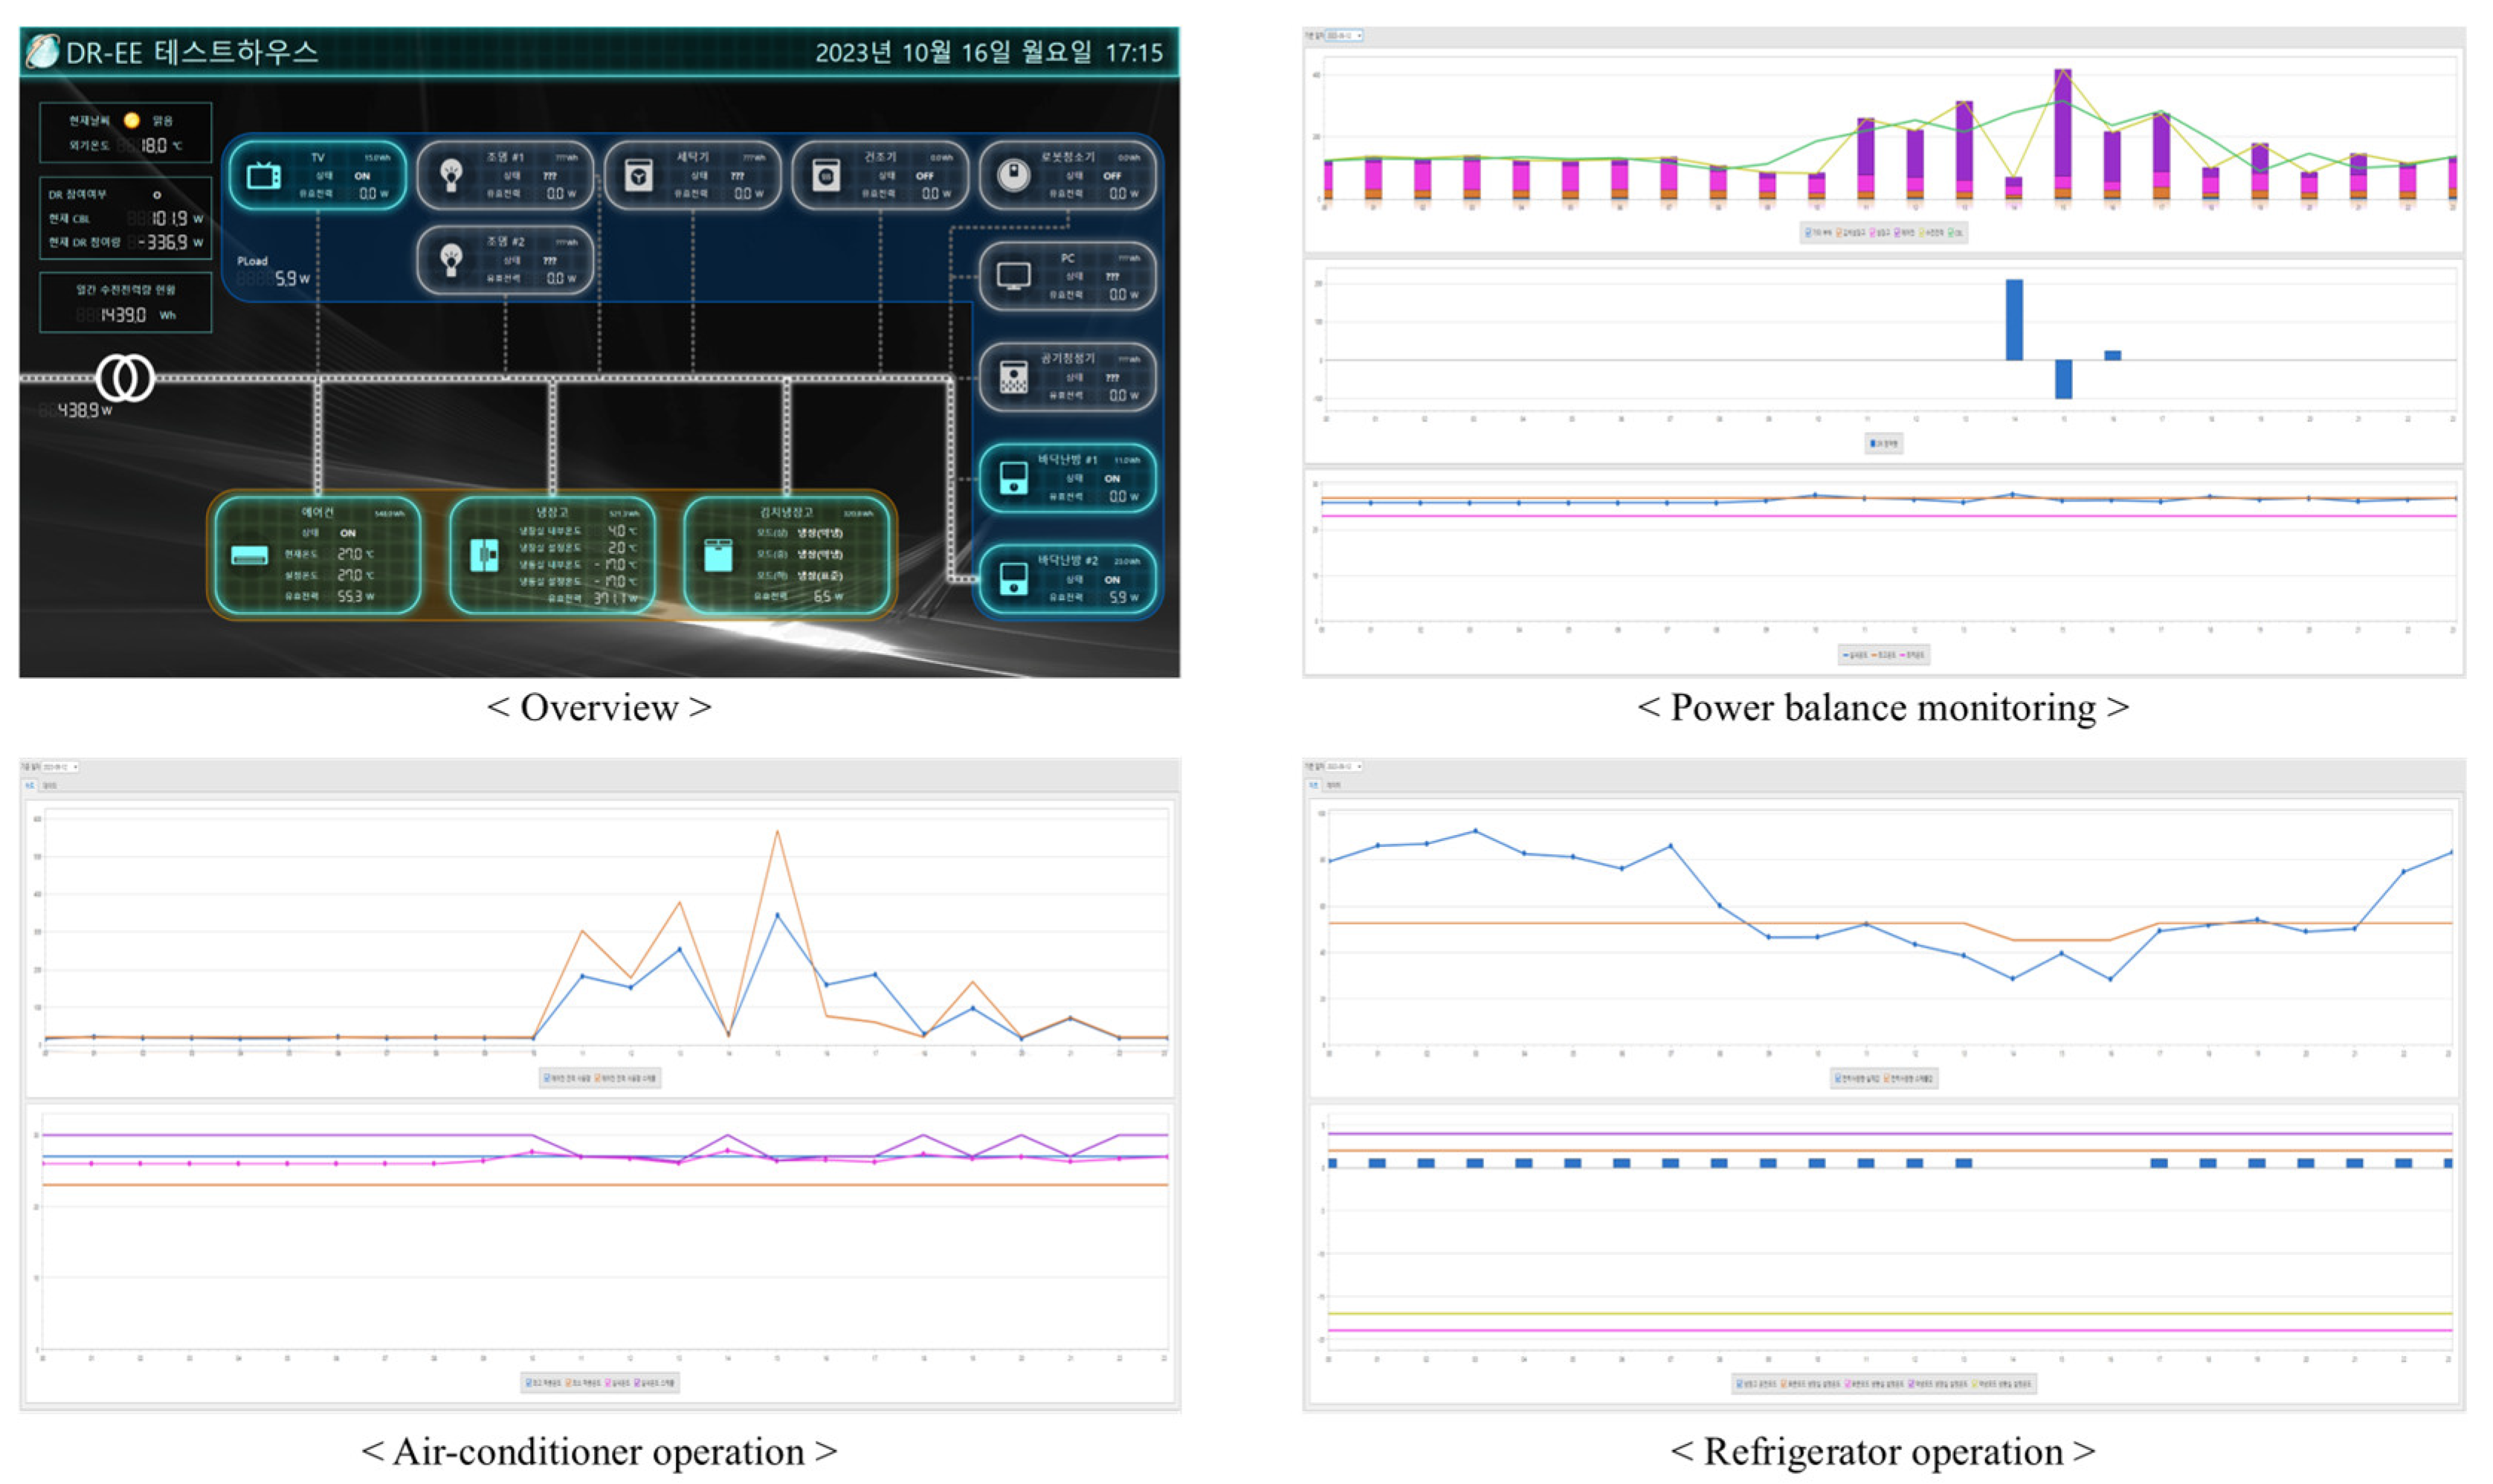Click the lighting #2 (조명 #2) bulb icon
This screenshot has width=2493, height=1484.
click(451, 260)
